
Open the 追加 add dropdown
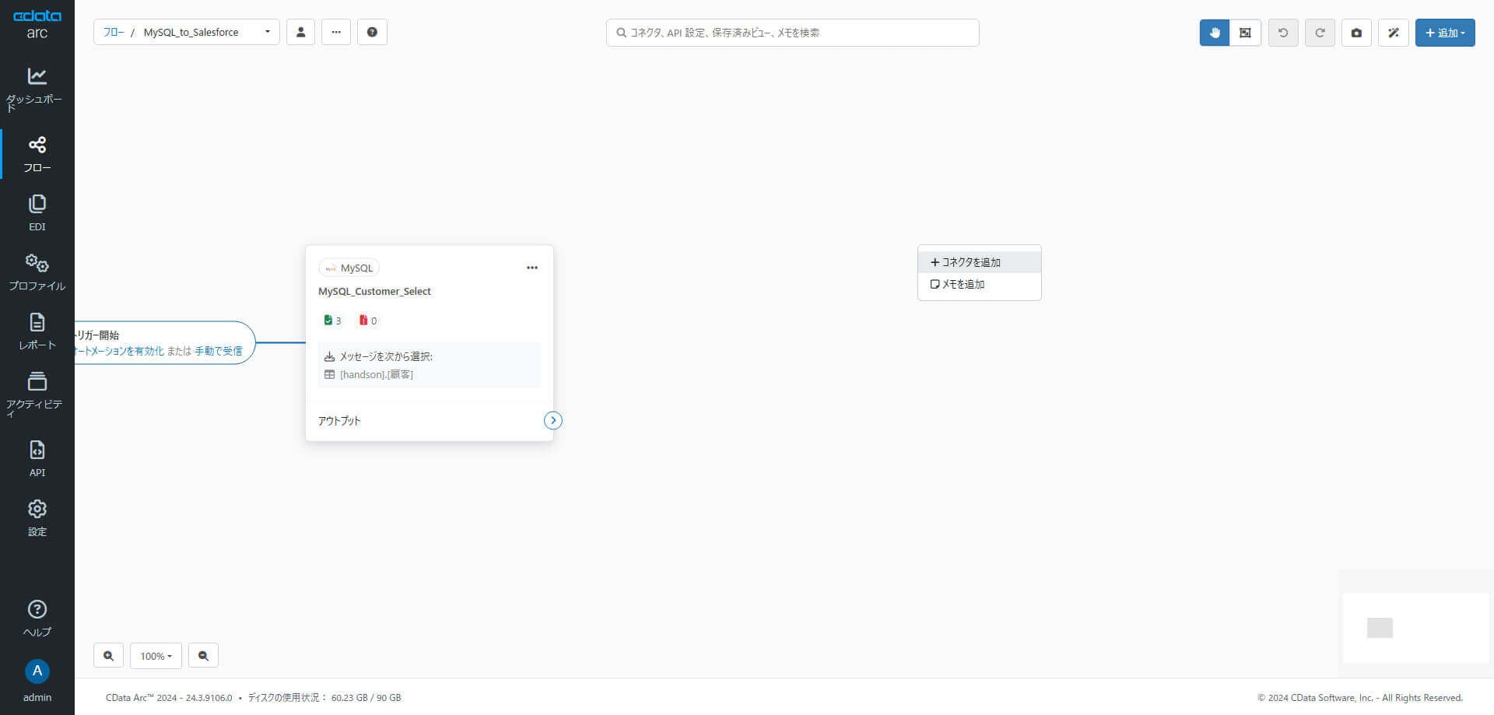[1445, 33]
